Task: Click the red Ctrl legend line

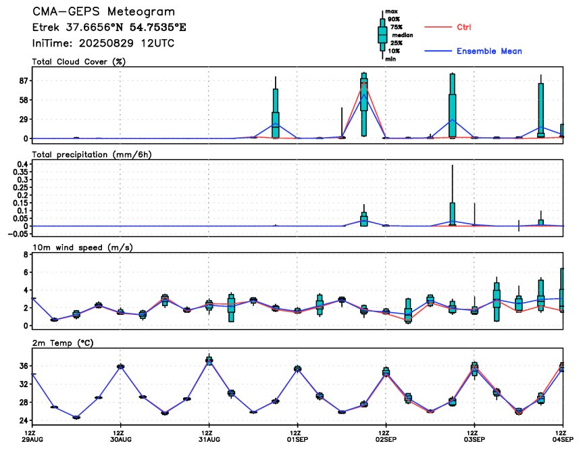Action: click(438, 27)
